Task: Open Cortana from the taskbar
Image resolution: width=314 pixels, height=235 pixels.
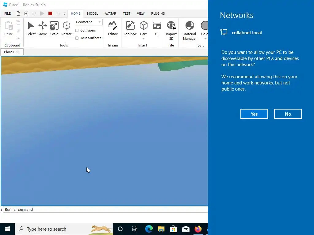Action: click(x=120, y=229)
